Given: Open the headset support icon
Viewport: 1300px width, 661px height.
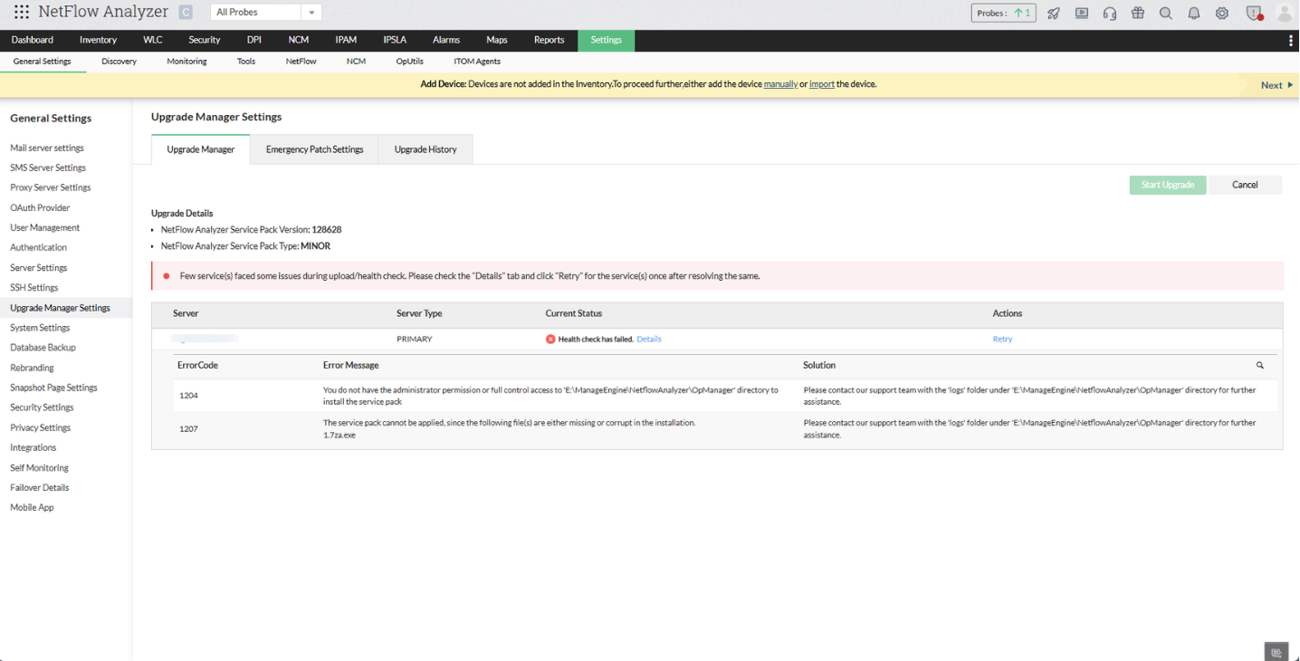Looking at the screenshot, I should [x=1110, y=13].
